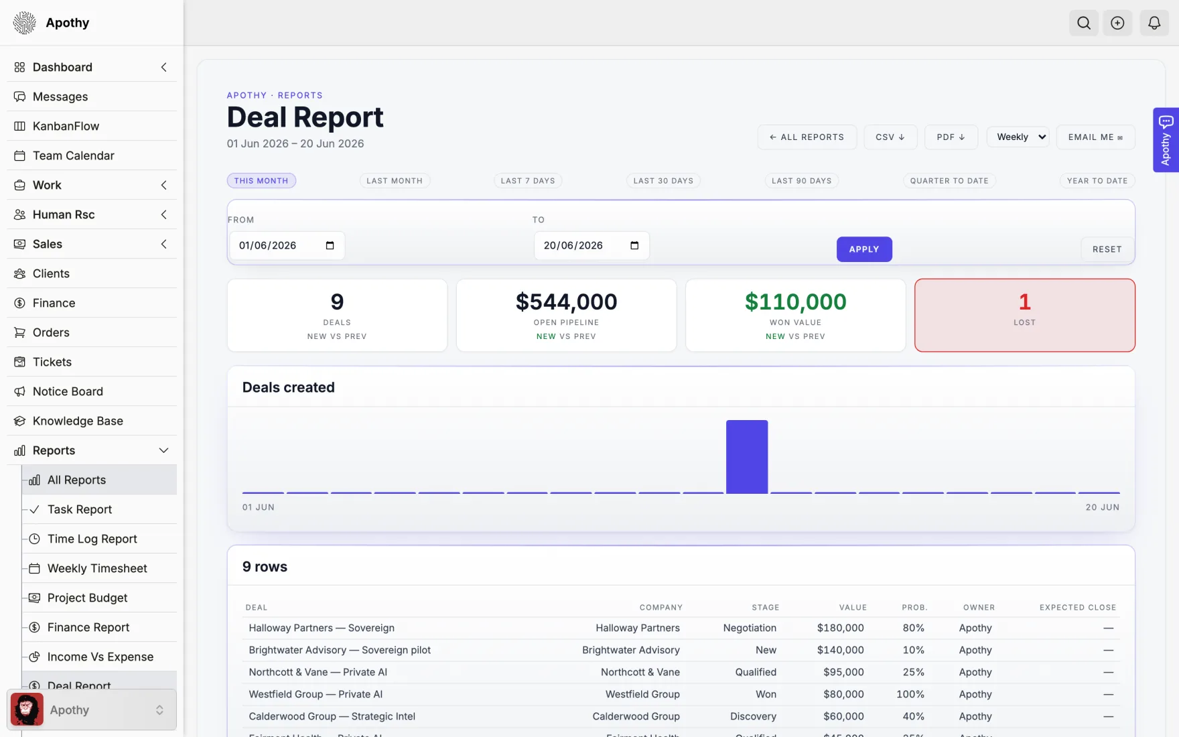The height and width of the screenshot is (737, 1179).
Task: Sort by the VALUE column header
Action: pos(853,607)
